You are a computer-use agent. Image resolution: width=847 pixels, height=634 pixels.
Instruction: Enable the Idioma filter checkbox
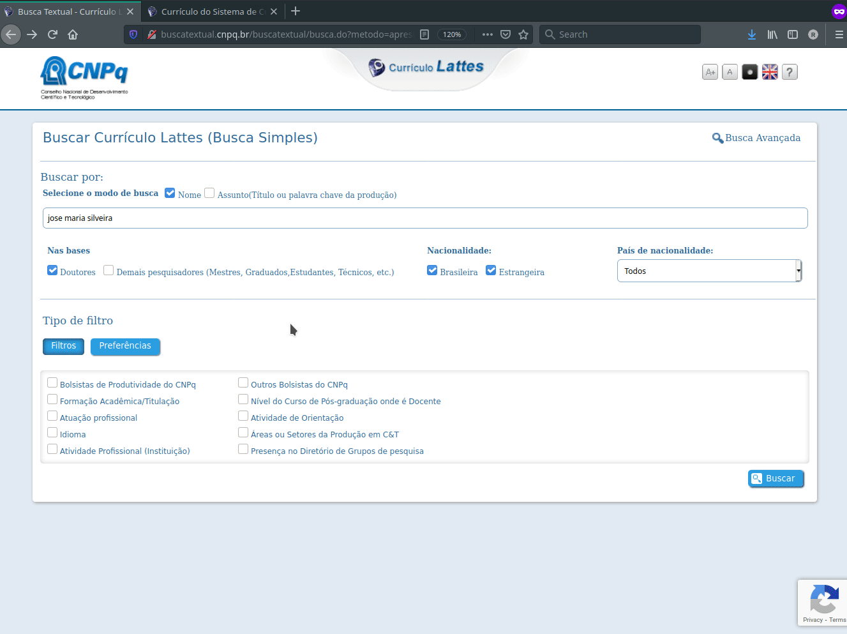[52, 432]
